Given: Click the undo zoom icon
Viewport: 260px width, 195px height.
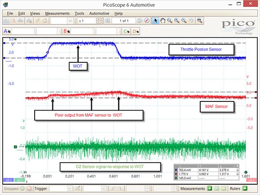Looking at the screenshot, I should pos(191,21).
